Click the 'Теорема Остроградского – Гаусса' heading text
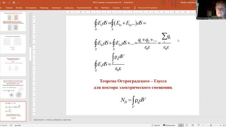The height and width of the screenshot is (127, 226). pyautogui.click(x=133, y=81)
